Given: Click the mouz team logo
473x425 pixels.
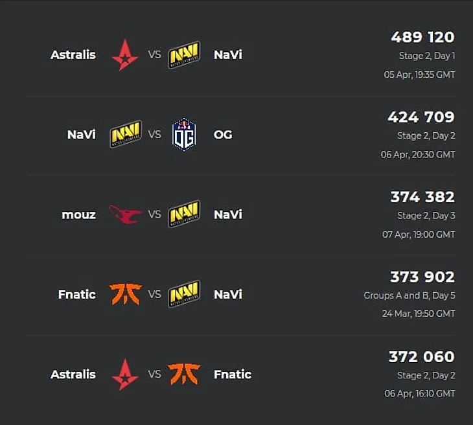Looking at the screenshot, I should coord(125,214).
